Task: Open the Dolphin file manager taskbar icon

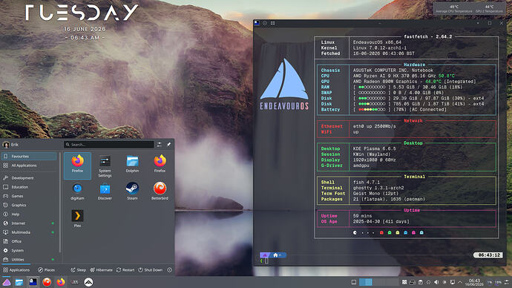Action: pyautogui.click(x=19, y=282)
